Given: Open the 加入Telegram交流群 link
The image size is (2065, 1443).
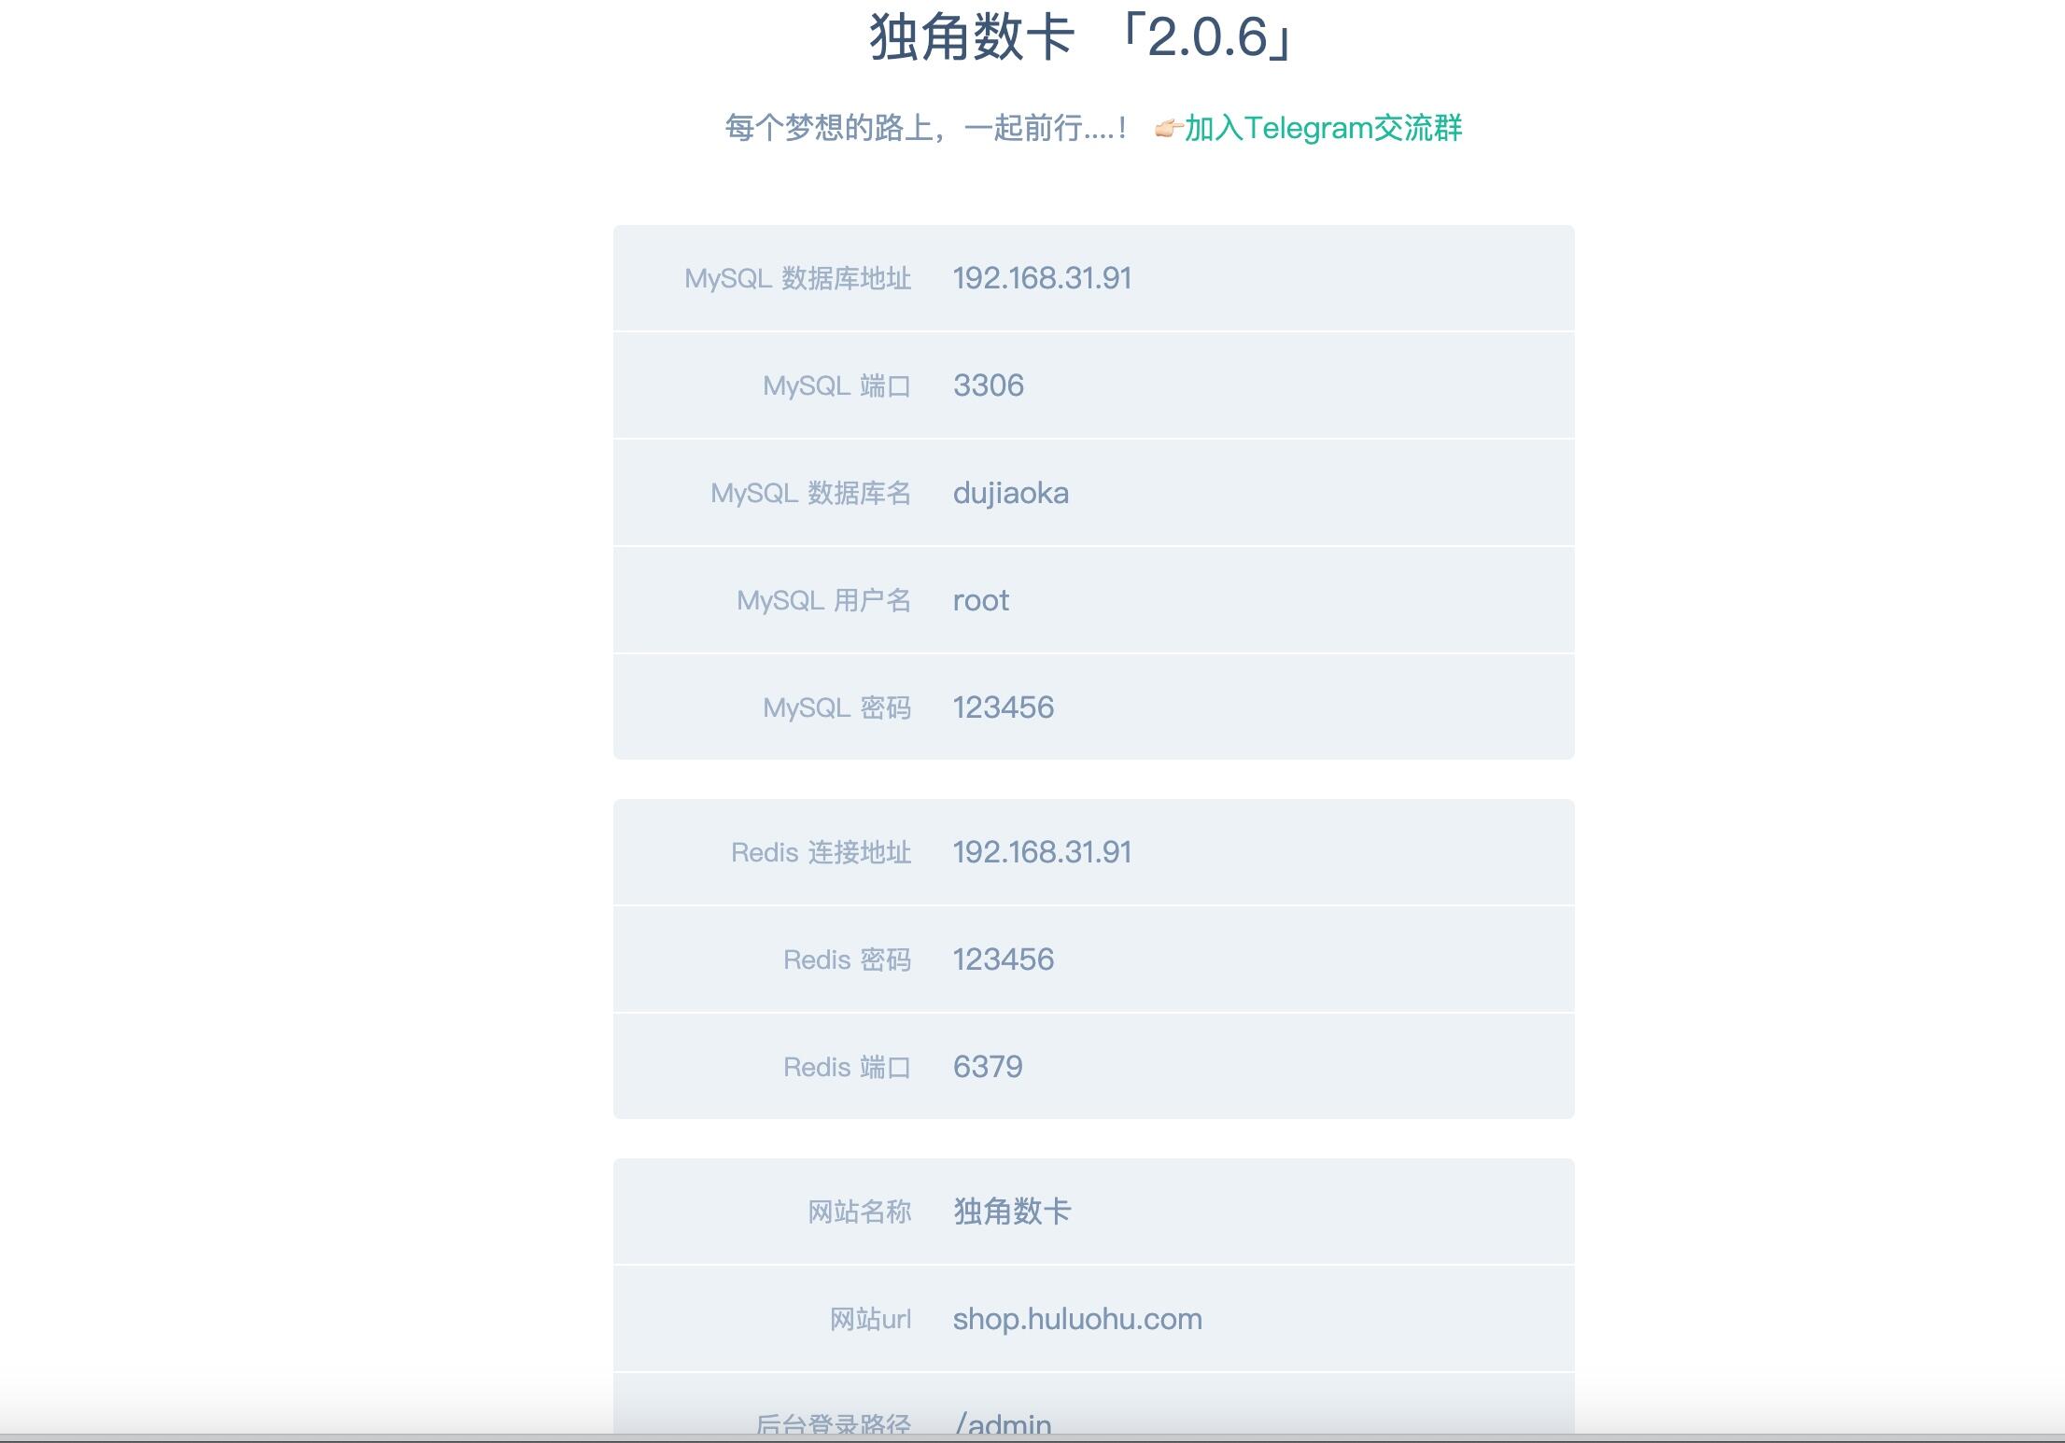Looking at the screenshot, I should [x=1323, y=128].
